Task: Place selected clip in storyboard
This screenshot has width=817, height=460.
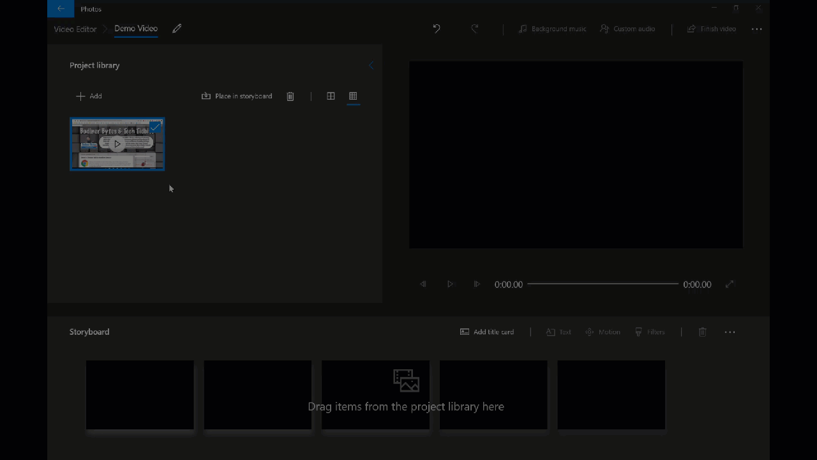Action: (237, 96)
